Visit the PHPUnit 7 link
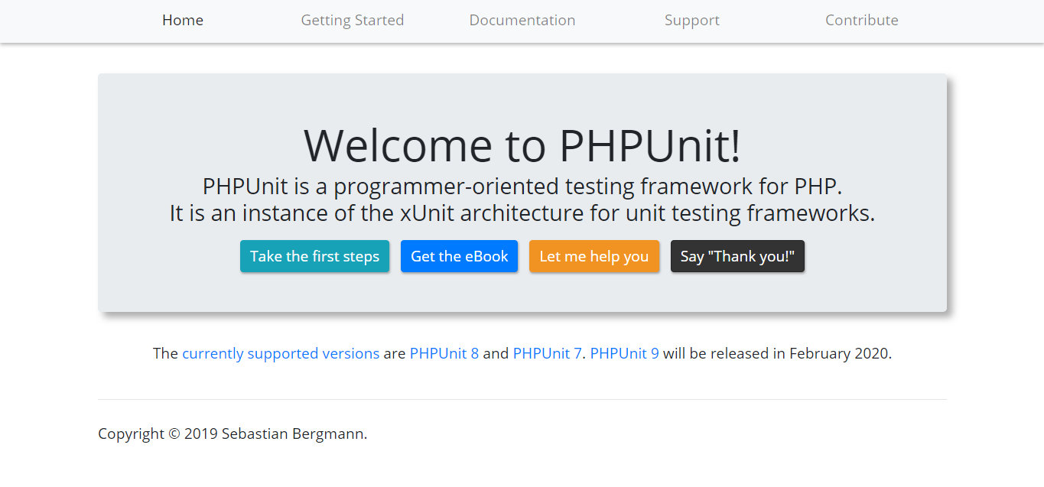 coord(547,353)
